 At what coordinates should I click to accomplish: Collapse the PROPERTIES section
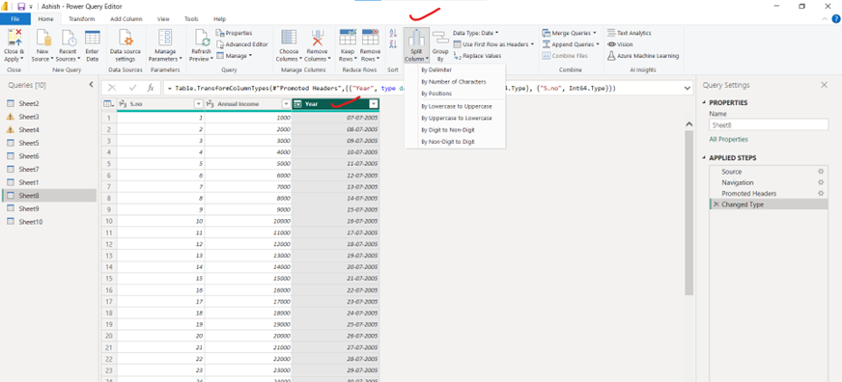click(704, 102)
